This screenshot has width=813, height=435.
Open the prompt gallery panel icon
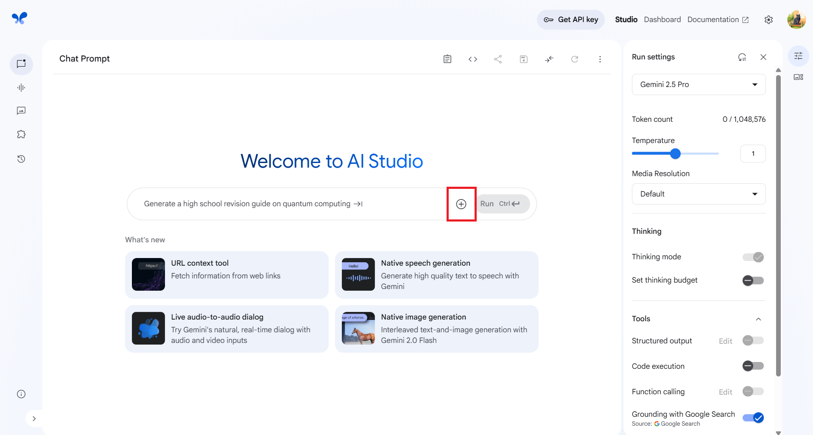(798, 77)
